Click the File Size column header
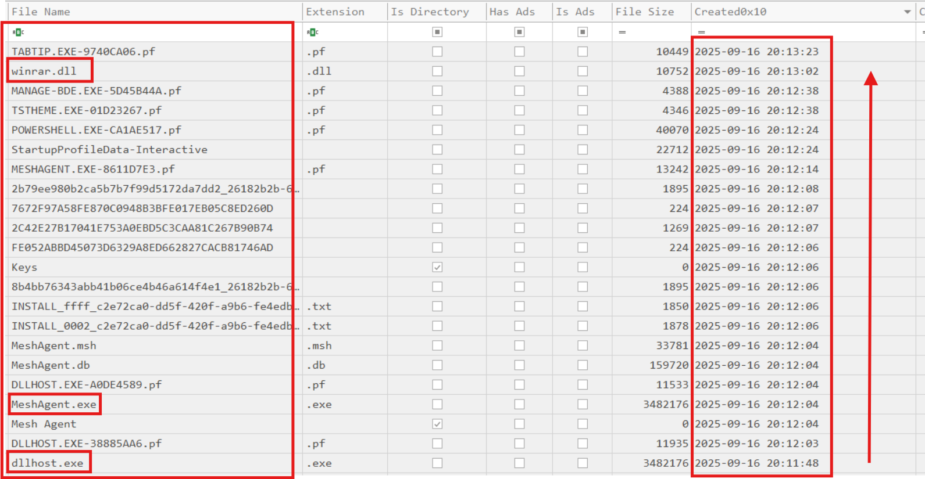 644,12
